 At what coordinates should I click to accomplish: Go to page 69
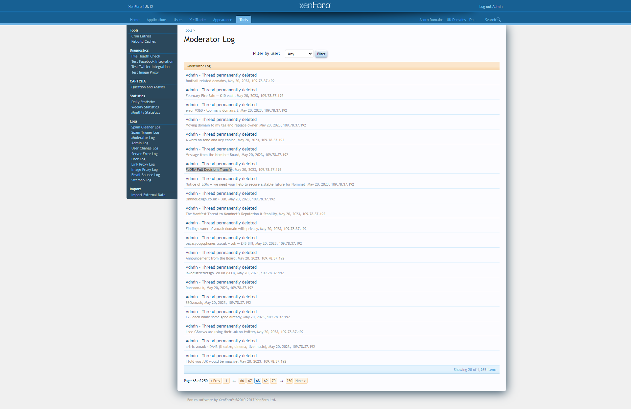click(266, 381)
